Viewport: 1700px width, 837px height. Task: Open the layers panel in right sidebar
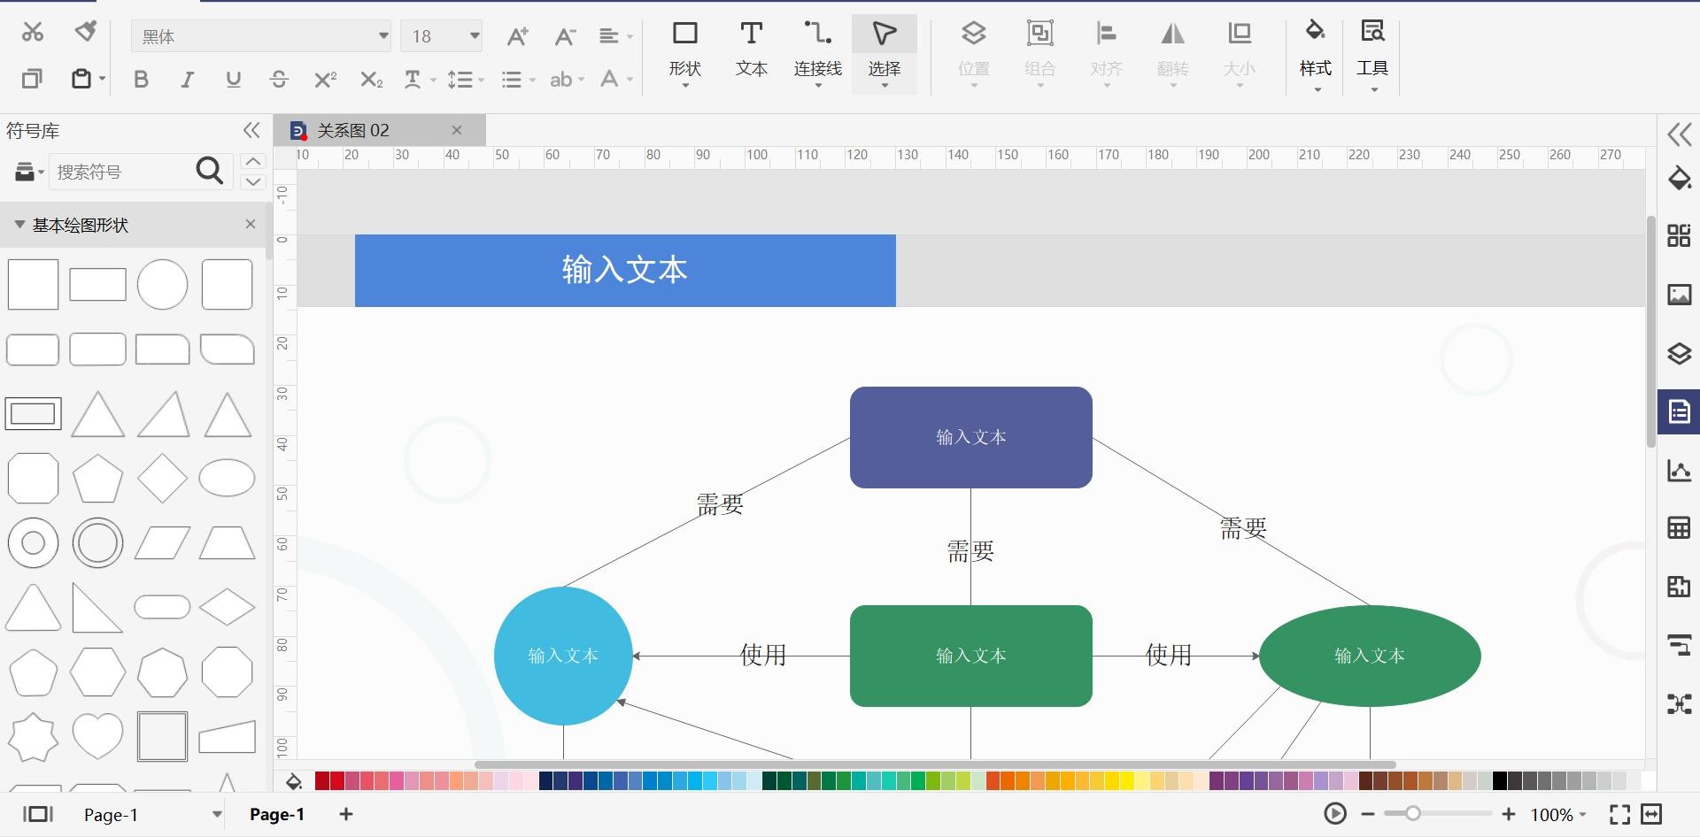(1679, 354)
